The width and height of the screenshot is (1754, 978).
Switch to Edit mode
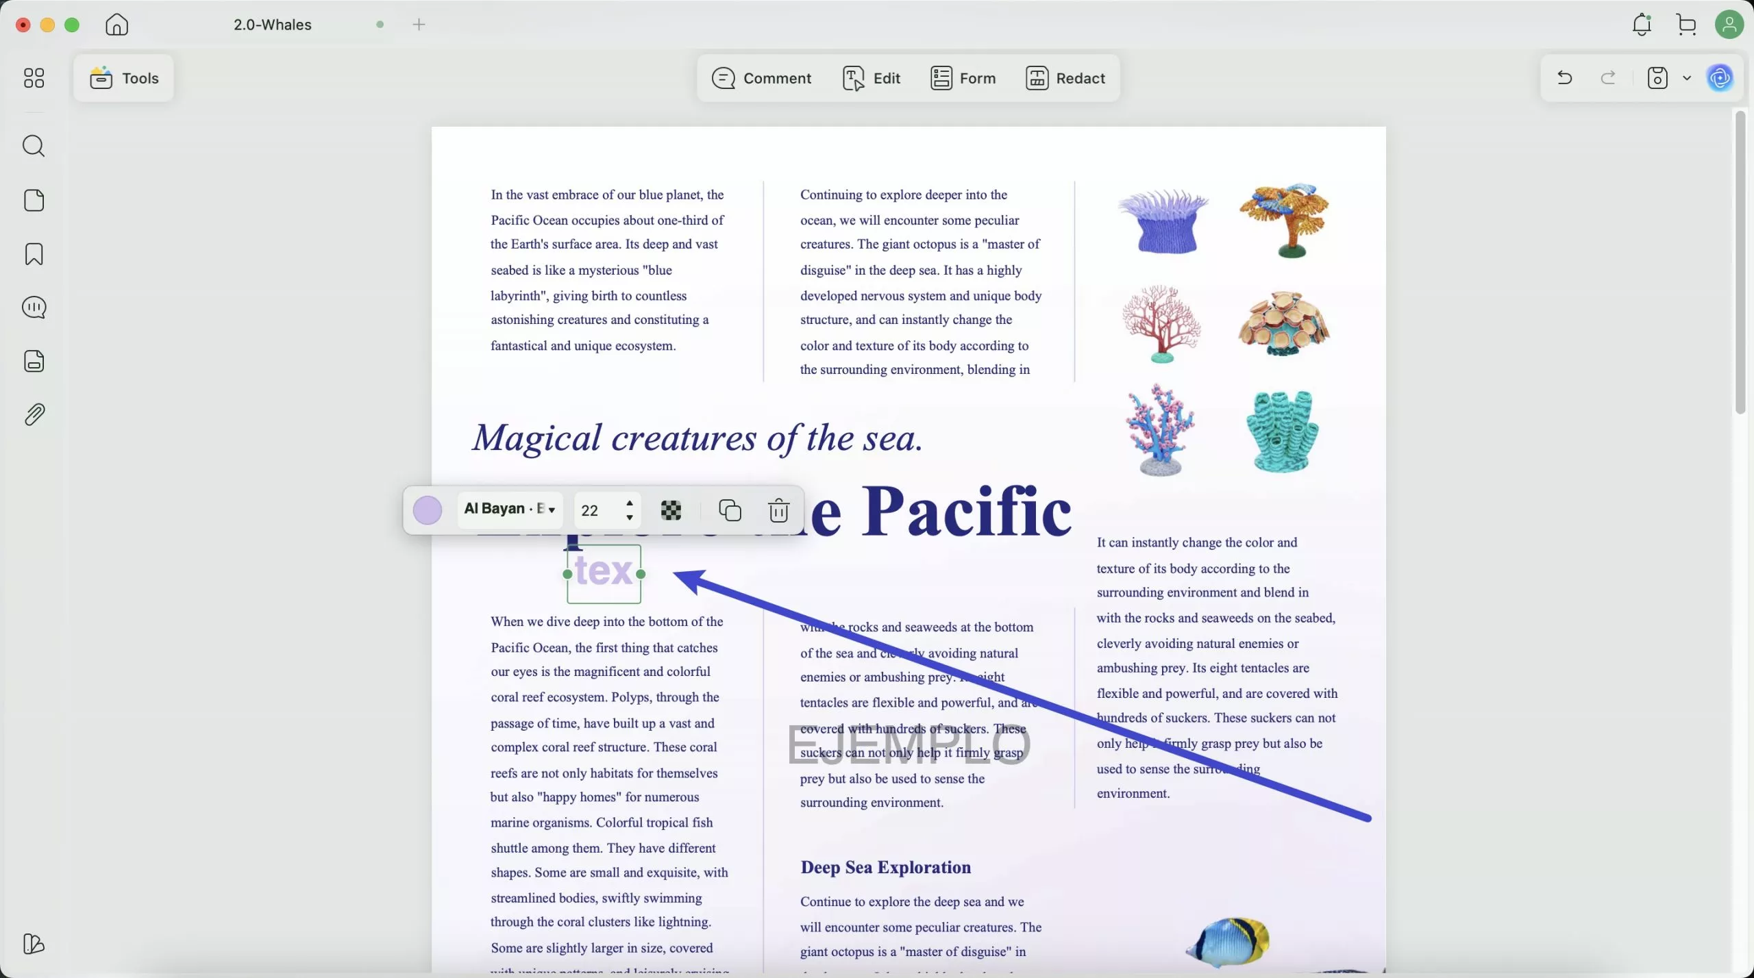(x=872, y=78)
